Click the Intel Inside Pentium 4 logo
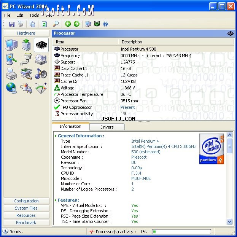 212,149
